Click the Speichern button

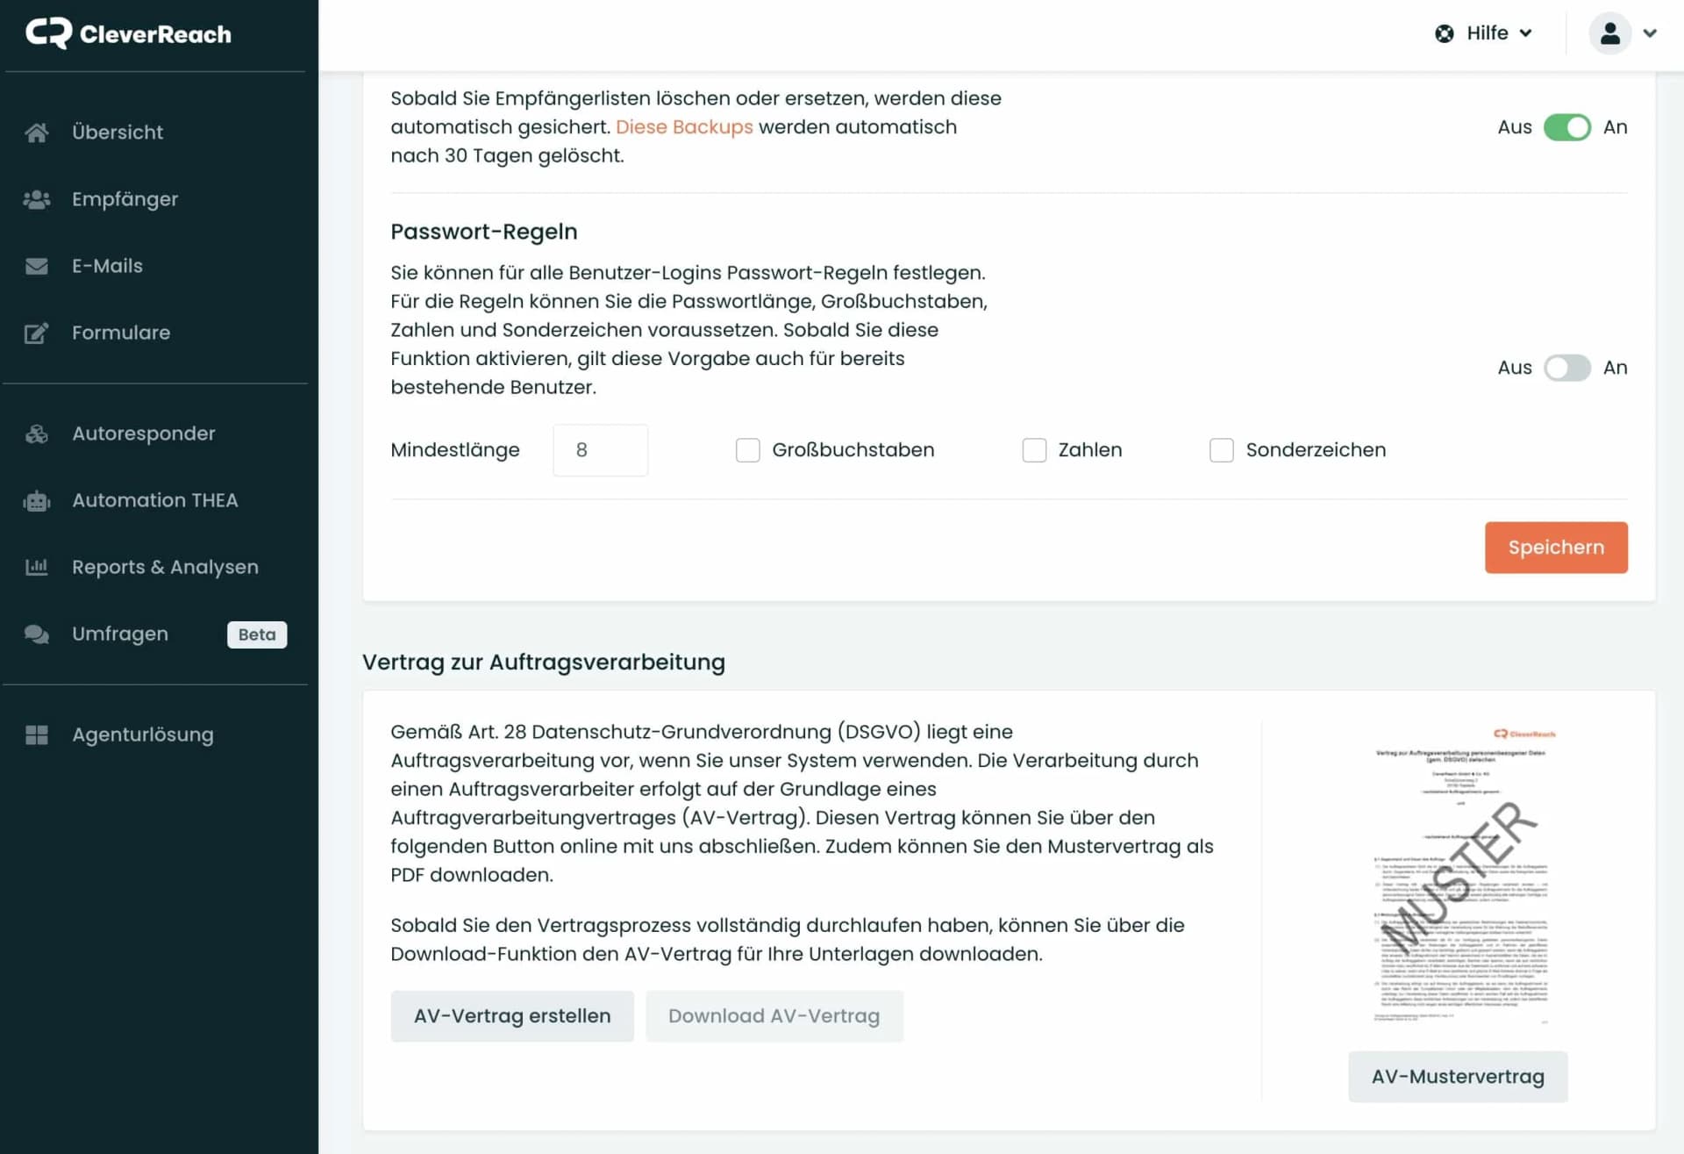pos(1556,548)
